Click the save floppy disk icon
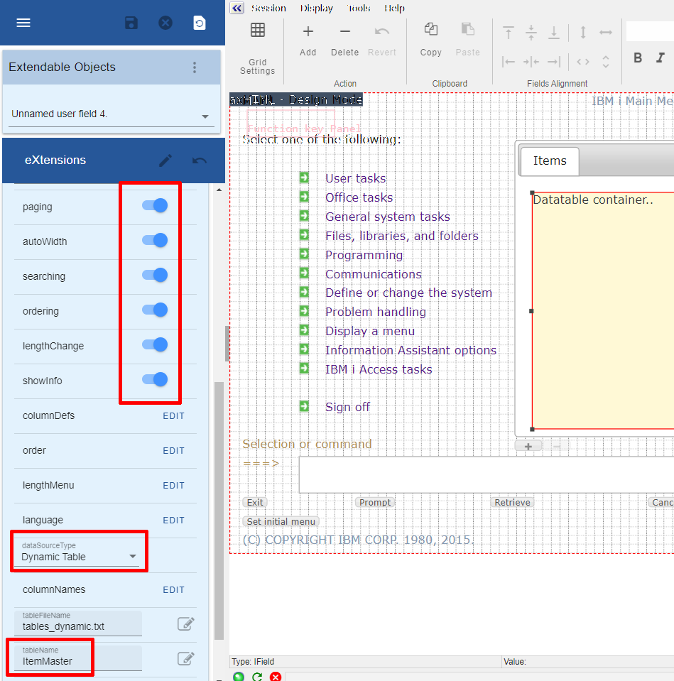 coord(131,23)
